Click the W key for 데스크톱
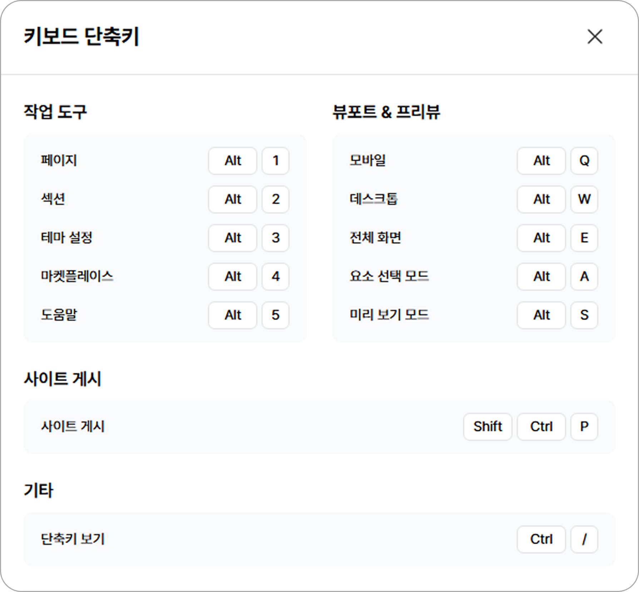The image size is (639, 592). [x=584, y=199]
